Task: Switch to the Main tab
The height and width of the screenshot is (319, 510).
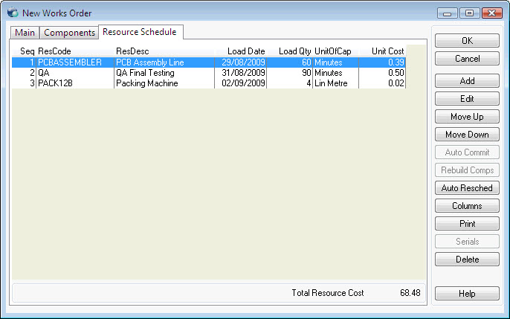Action: (25, 33)
